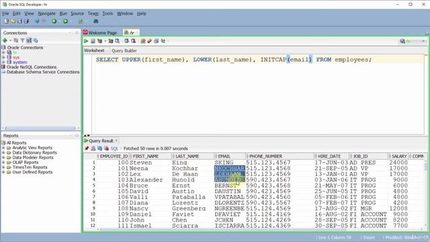This screenshot has height=242, width=430.
Task: Select the Pataballa last name cell
Action: point(193,197)
